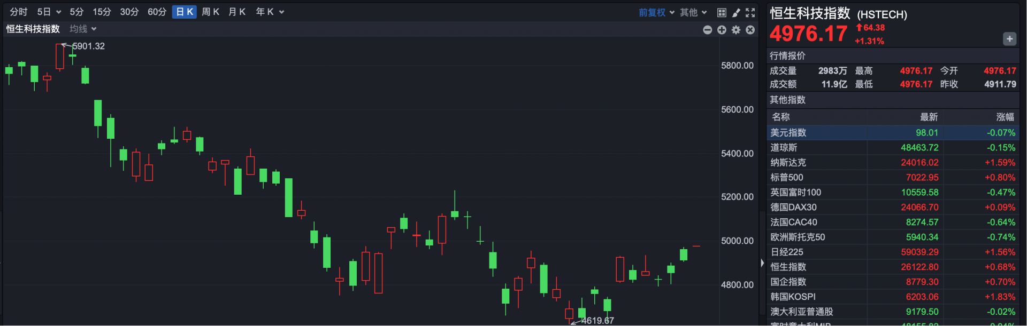1027x326 pixels.
Task: Open the 前复权 adjustment dropdown
Action: (x=656, y=12)
